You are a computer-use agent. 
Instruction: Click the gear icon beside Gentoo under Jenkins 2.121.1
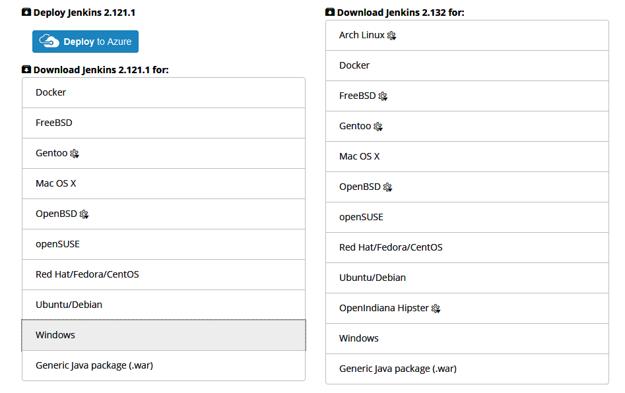pos(75,154)
